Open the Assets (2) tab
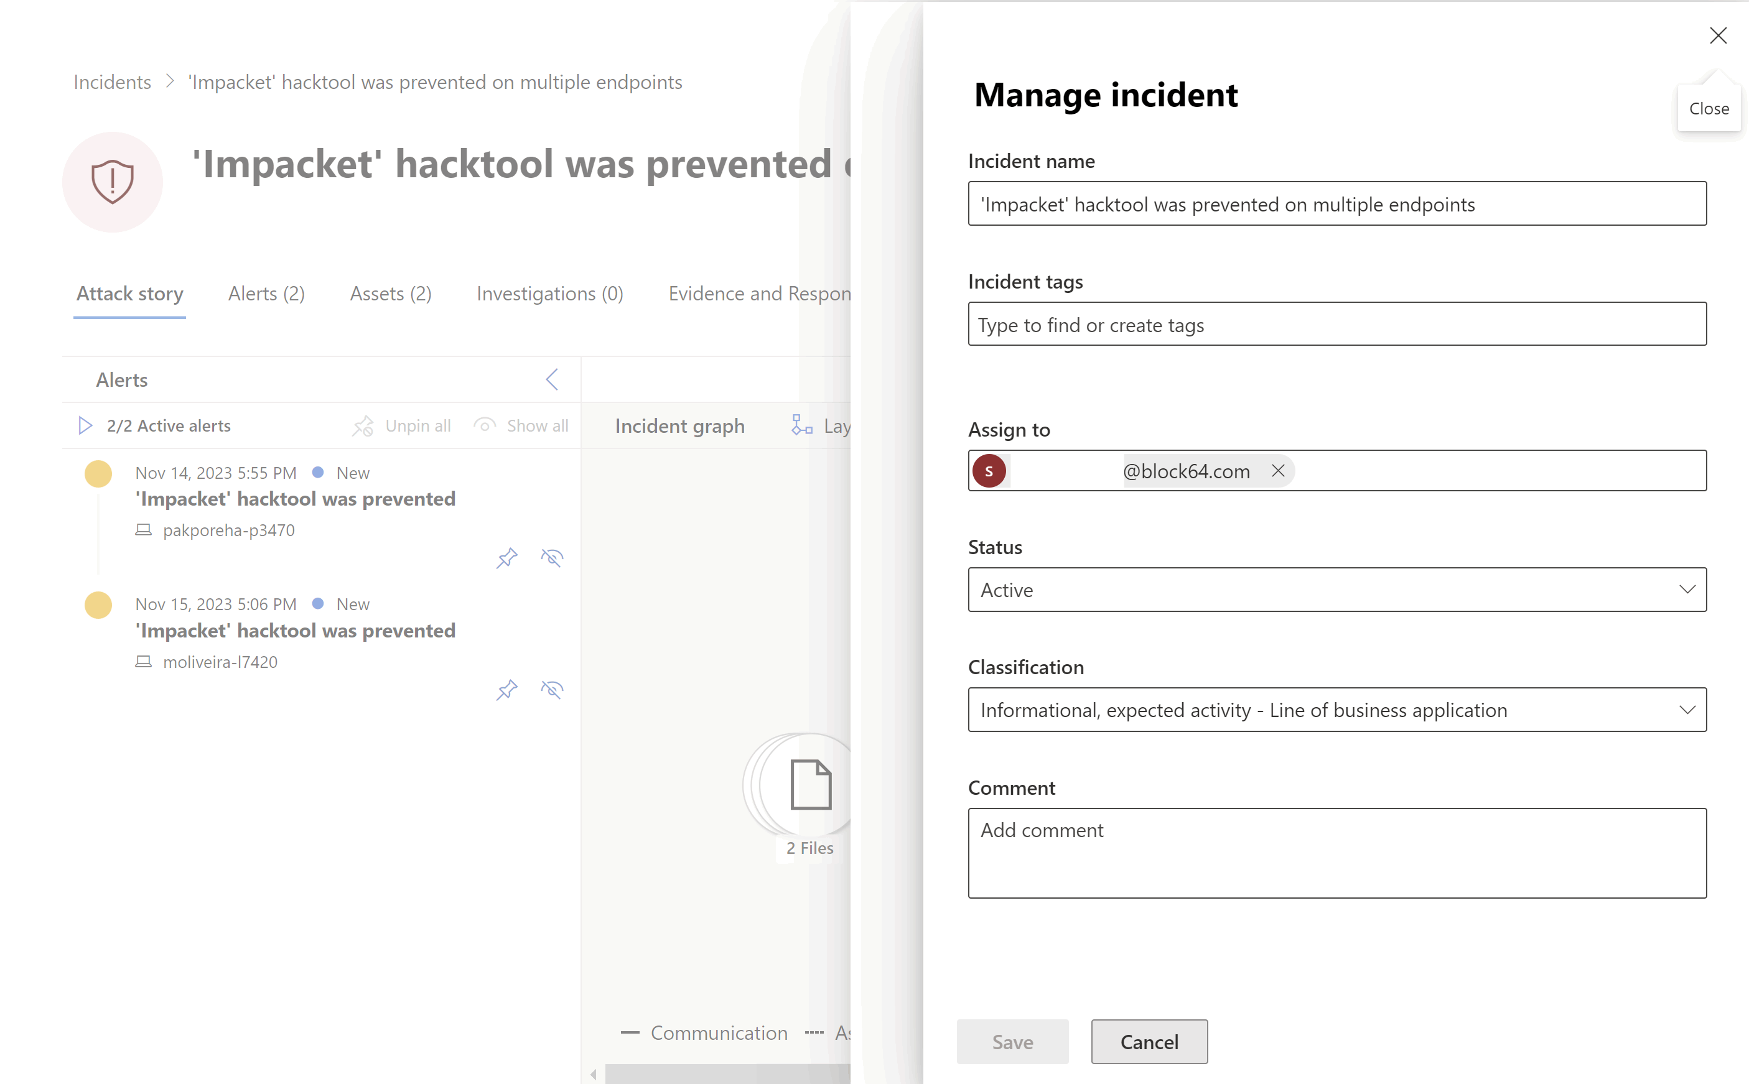 click(x=390, y=293)
